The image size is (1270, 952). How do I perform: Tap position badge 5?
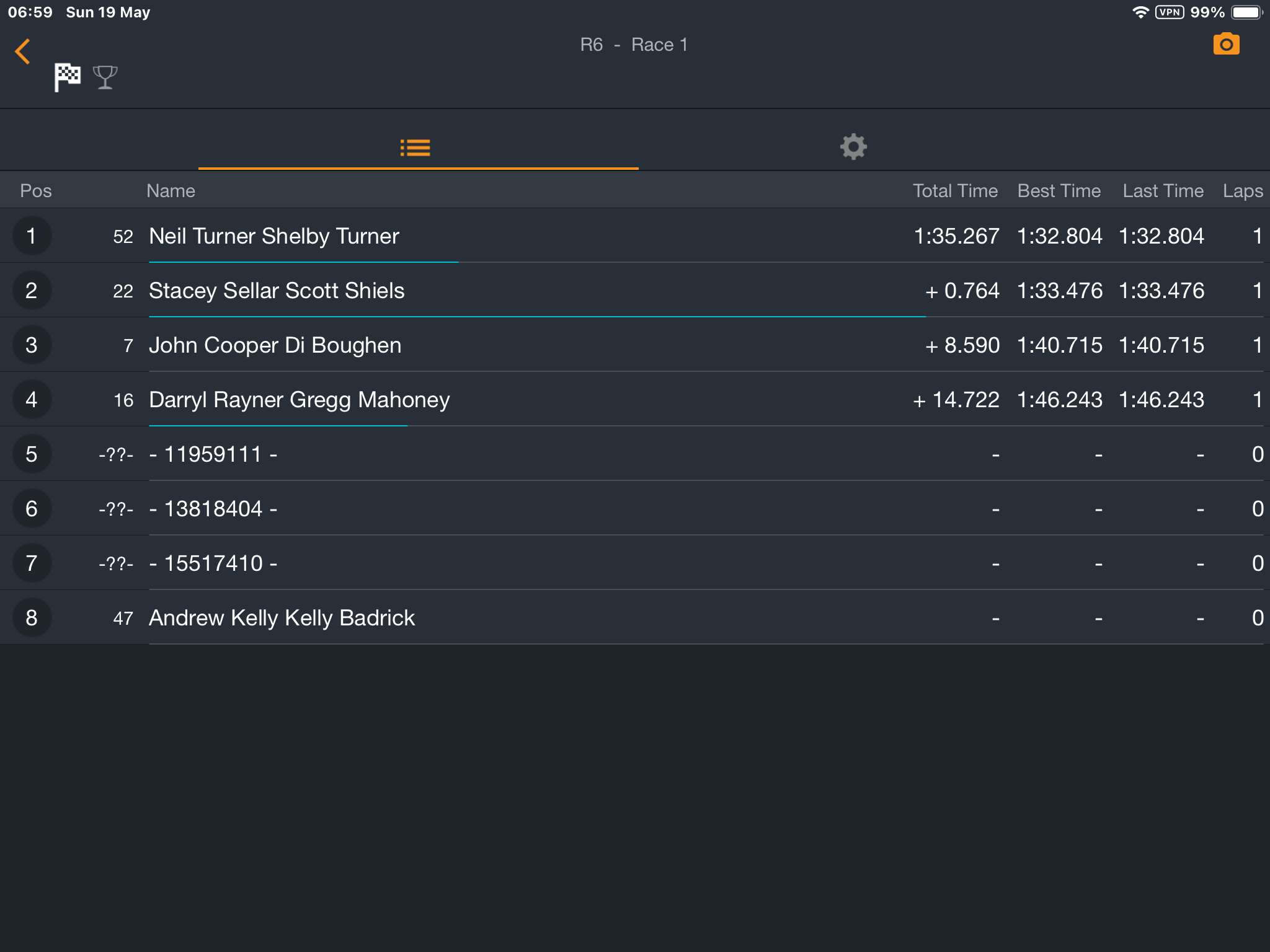point(32,454)
